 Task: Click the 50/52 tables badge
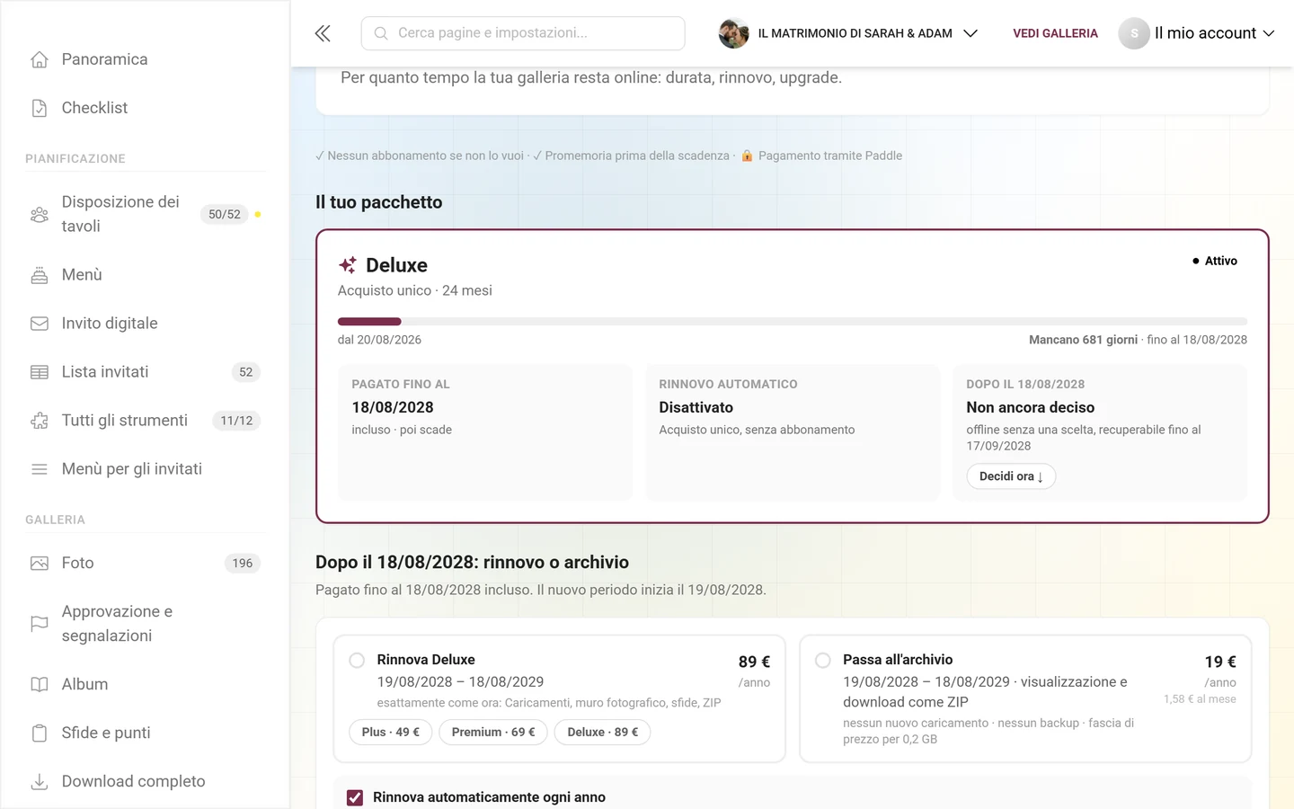point(225,215)
